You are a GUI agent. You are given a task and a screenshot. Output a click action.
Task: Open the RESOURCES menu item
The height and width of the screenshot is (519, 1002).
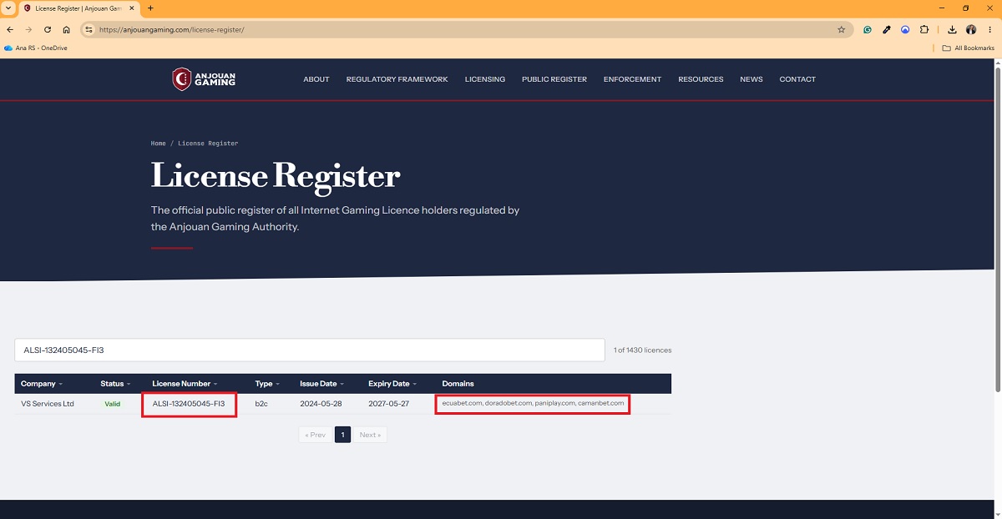click(x=701, y=79)
